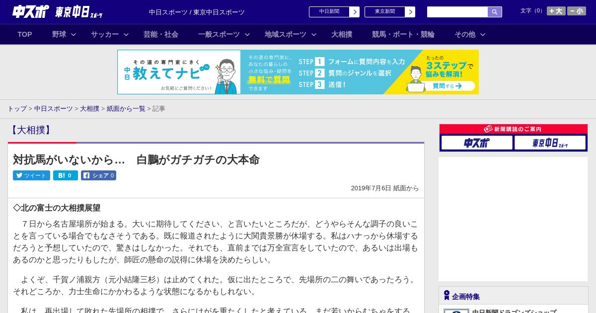Click the 企画特集 ribbon icon
This screenshot has width=596, height=313.
(447, 296)
